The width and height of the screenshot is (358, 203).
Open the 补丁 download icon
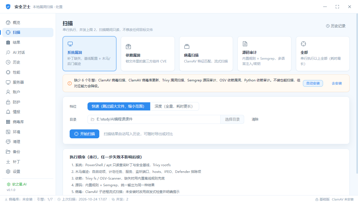coord(8,162)
